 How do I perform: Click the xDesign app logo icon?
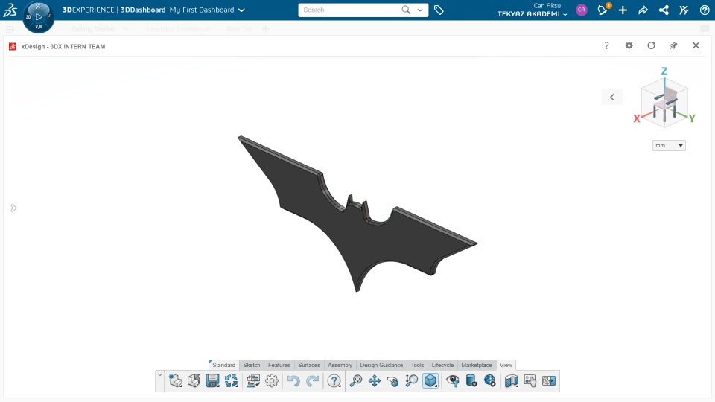[x=13, y=46]
